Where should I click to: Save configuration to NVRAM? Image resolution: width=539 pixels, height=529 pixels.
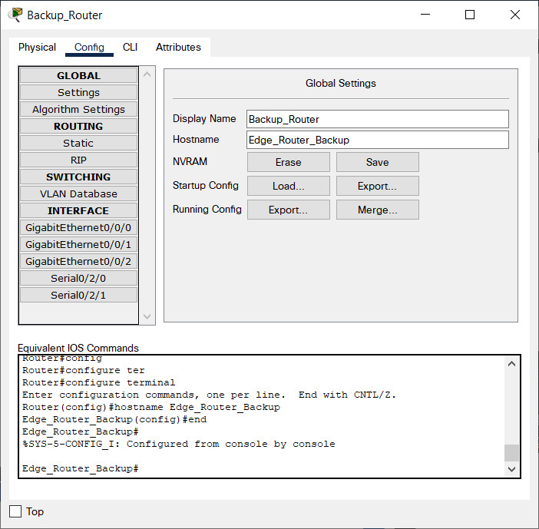(377, 162)
